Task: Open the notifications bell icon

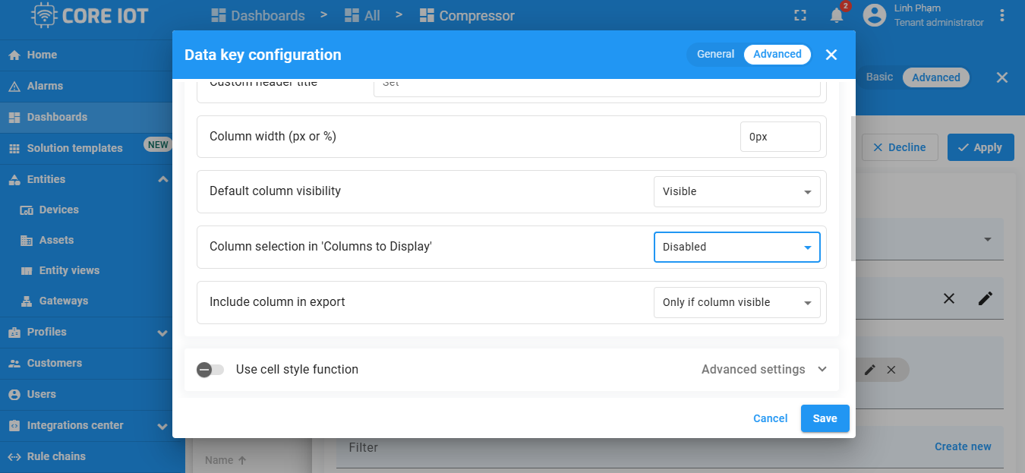Action: pos(837,15)
